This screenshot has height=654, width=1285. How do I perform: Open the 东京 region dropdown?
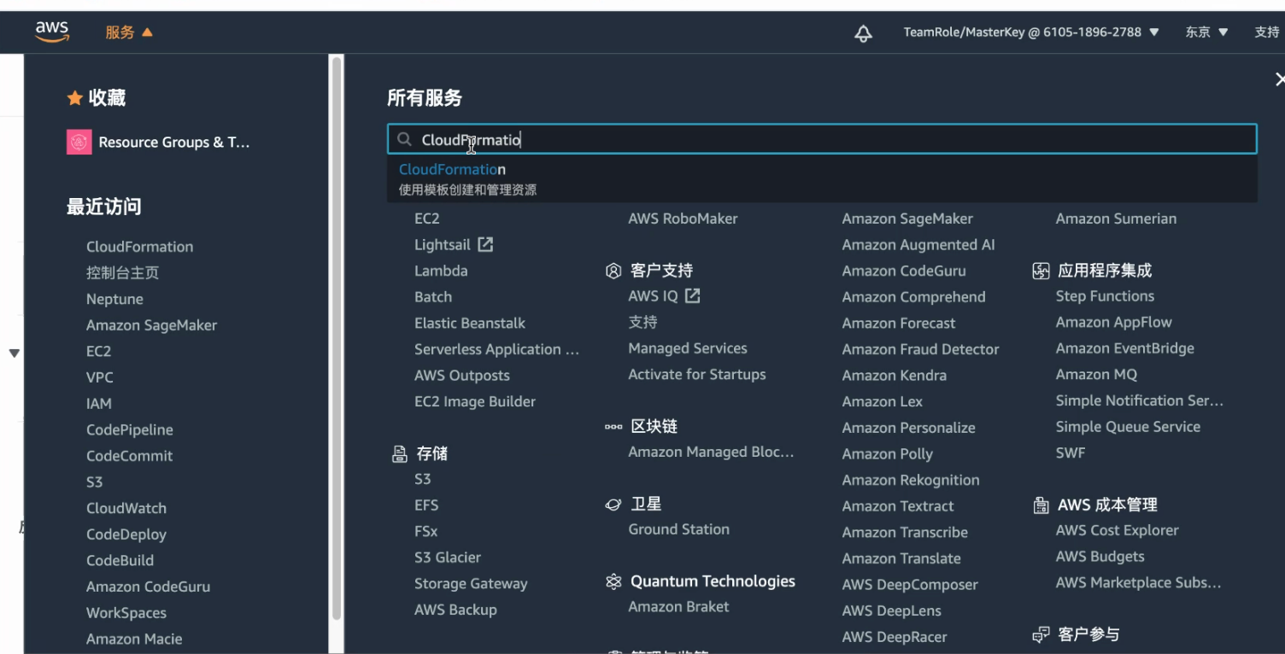(1206, 32)
